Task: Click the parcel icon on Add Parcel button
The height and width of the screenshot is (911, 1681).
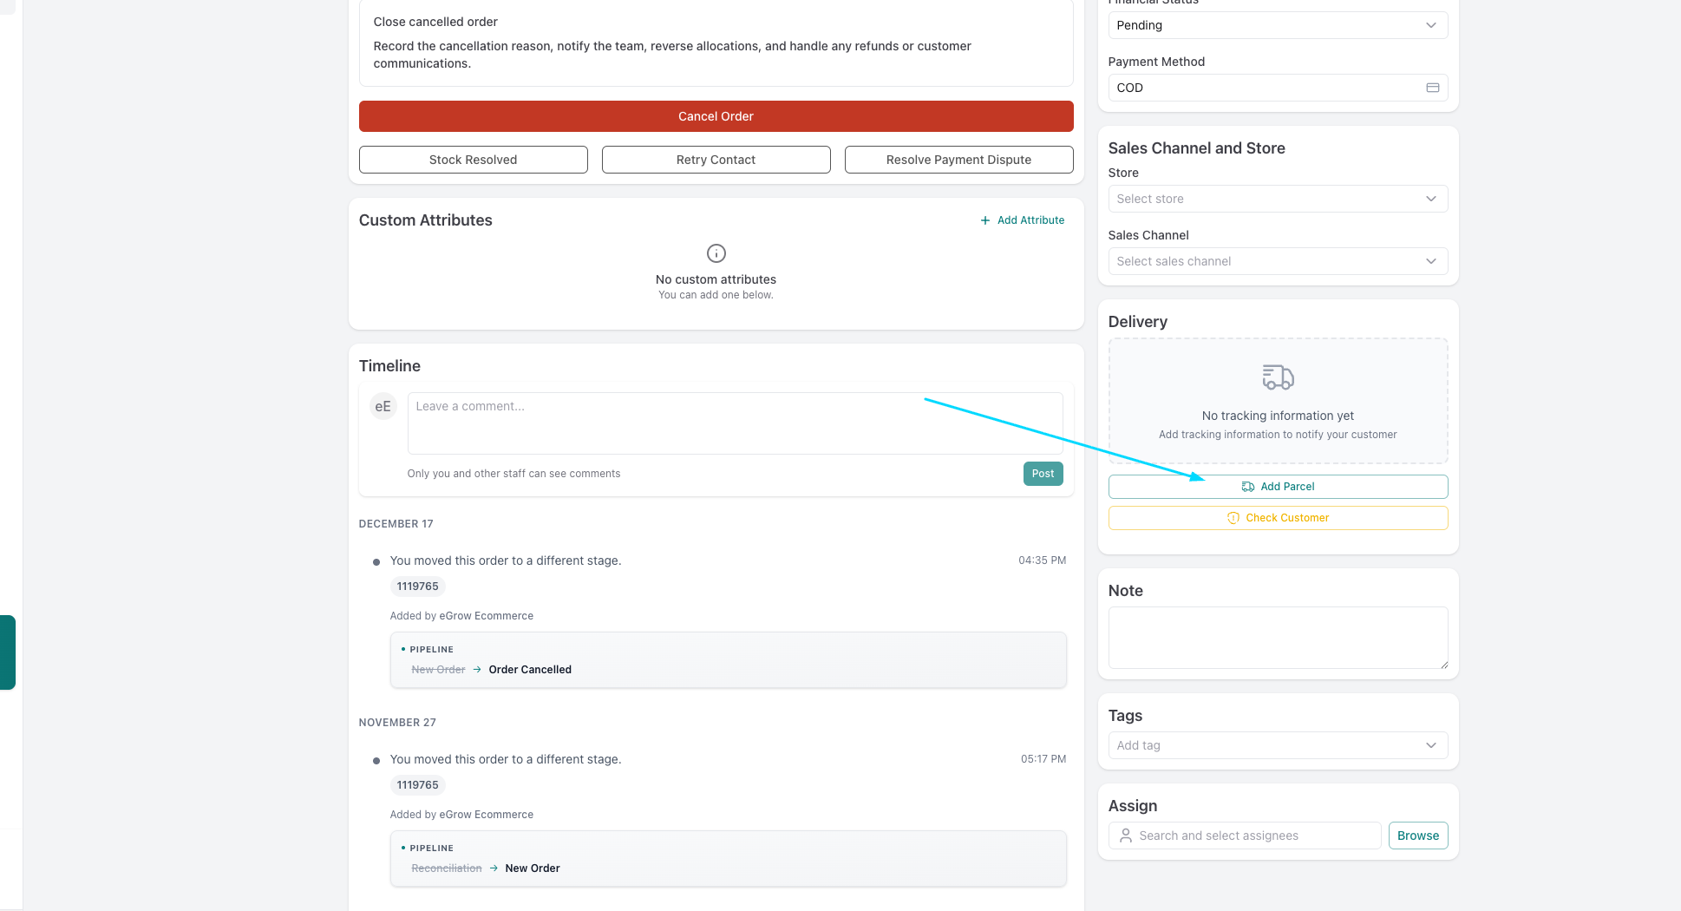Action: pos(1247,487)
